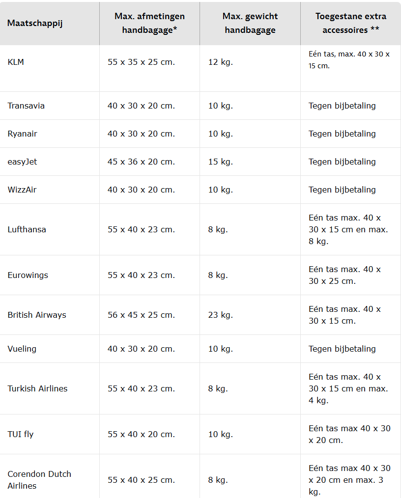Click Corendon Dutch Airlines cell
Screen dimensions: 401x498
[x=39, y=480]
